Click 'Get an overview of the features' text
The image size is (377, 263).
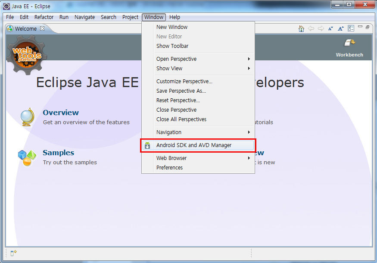pos(86,122)
